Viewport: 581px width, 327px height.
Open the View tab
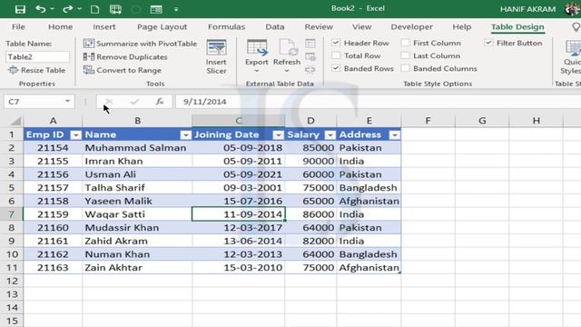pos(361,26)
